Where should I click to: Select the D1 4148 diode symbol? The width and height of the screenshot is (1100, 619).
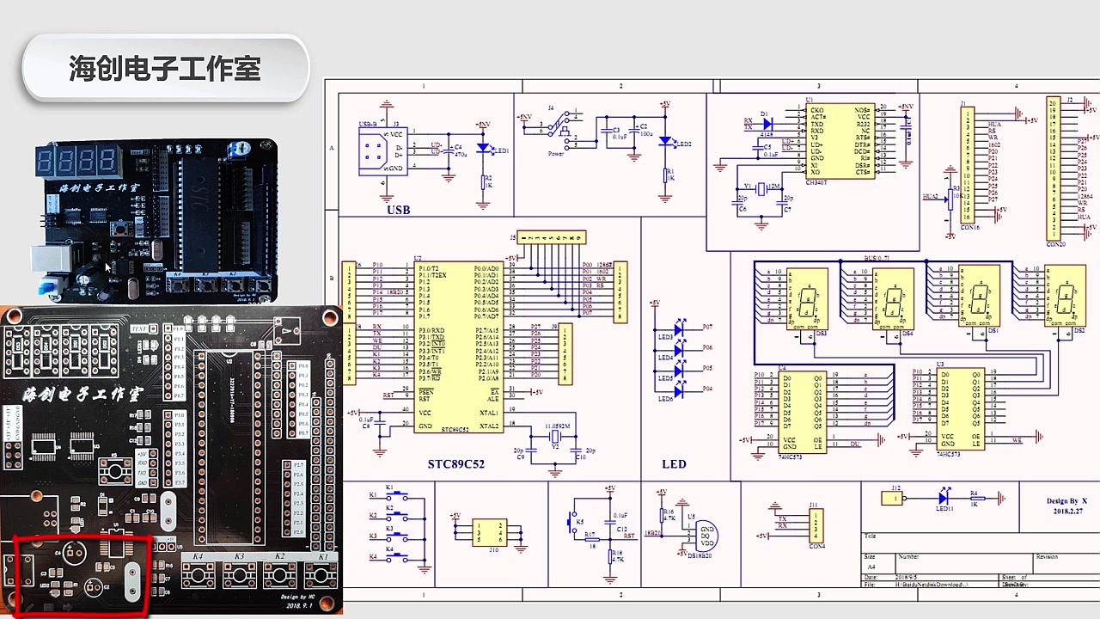pos(767,125)
